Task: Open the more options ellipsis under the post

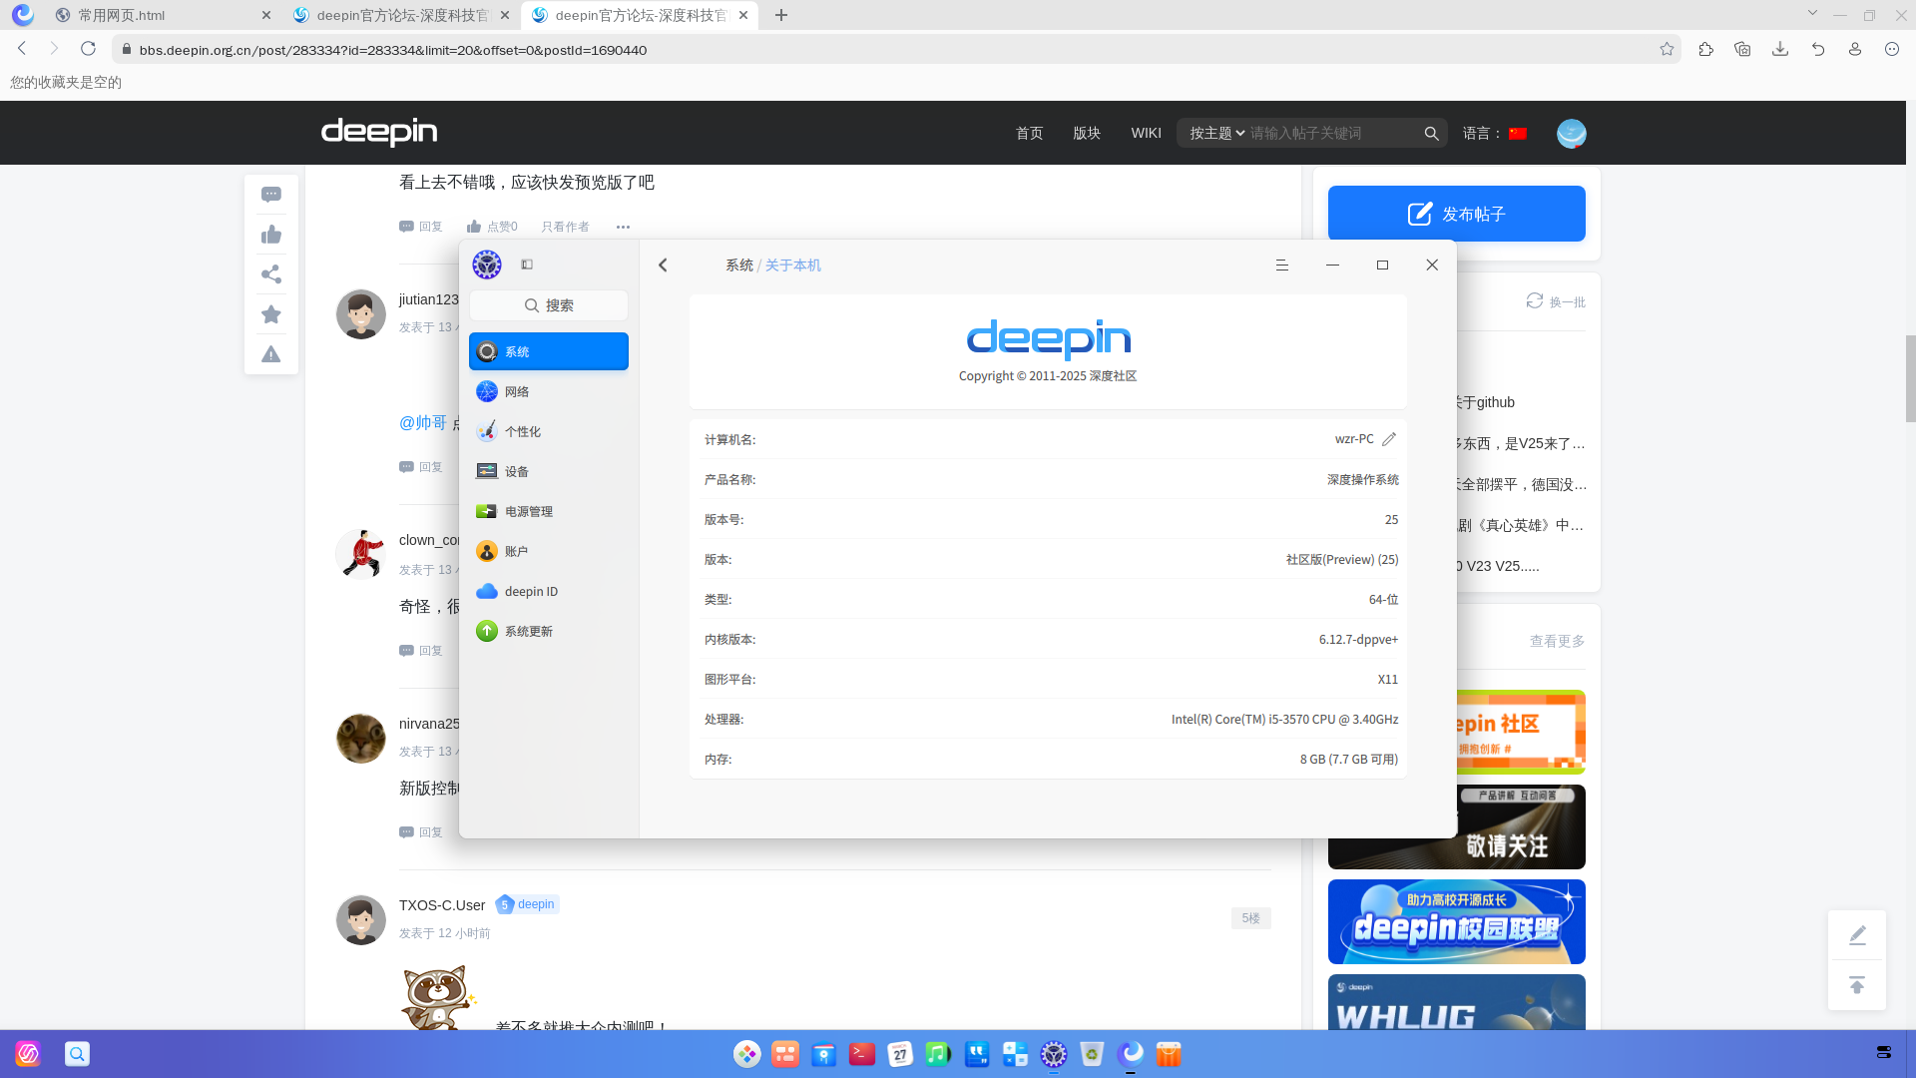Action: pyautogui.click(x=623, y=227)
